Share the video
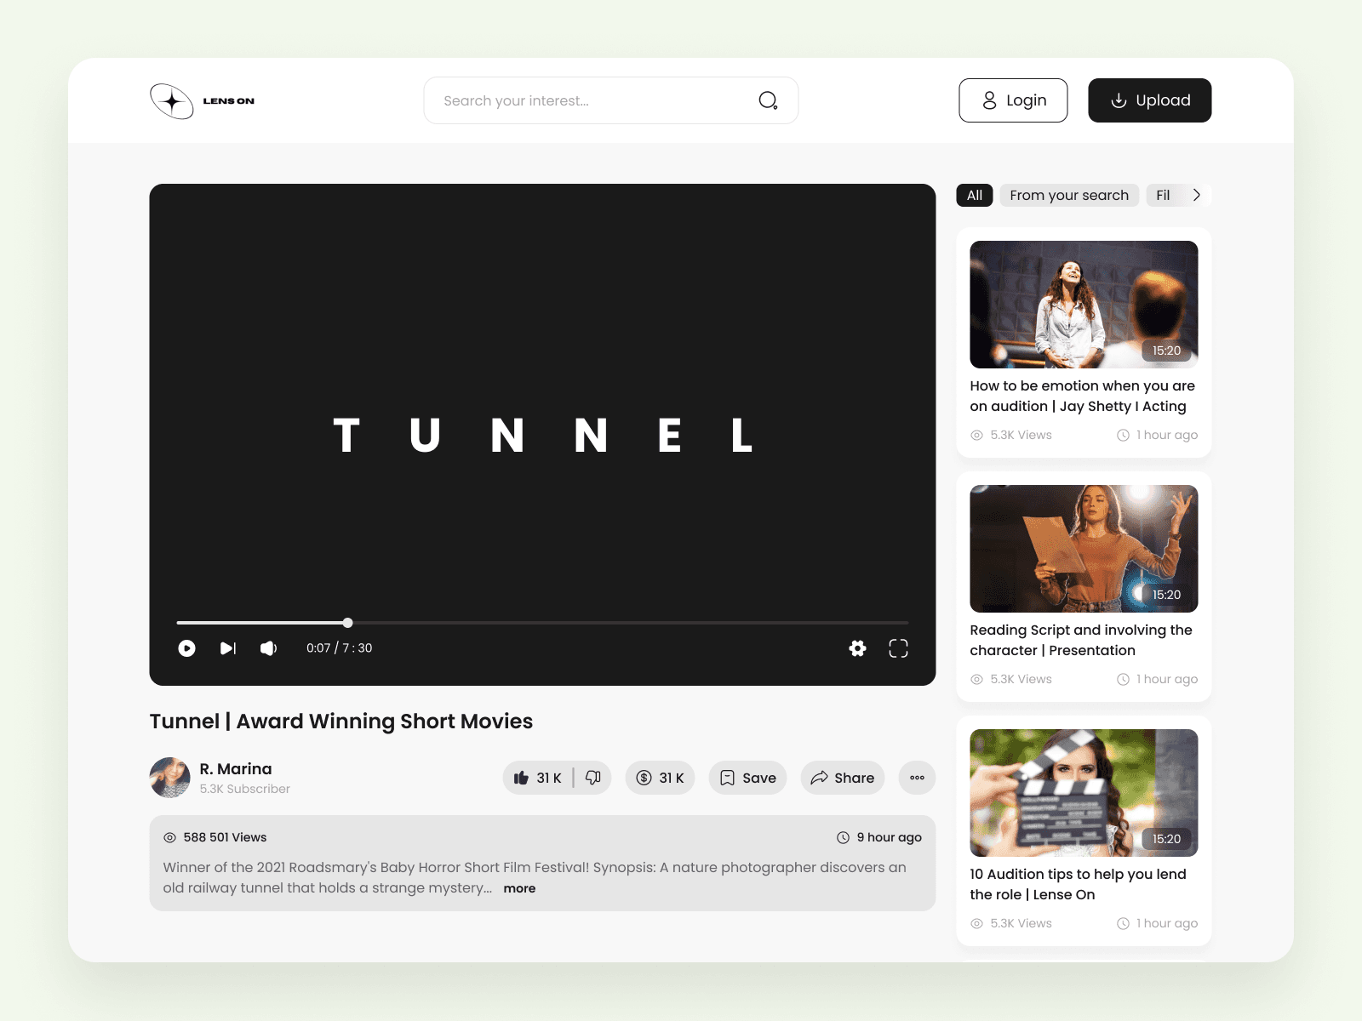1362x1021 pixels. click(843, 778)
